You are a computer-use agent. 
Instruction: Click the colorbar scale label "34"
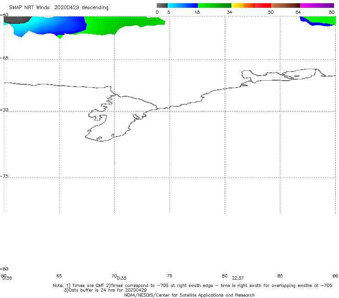pos(230,12)
